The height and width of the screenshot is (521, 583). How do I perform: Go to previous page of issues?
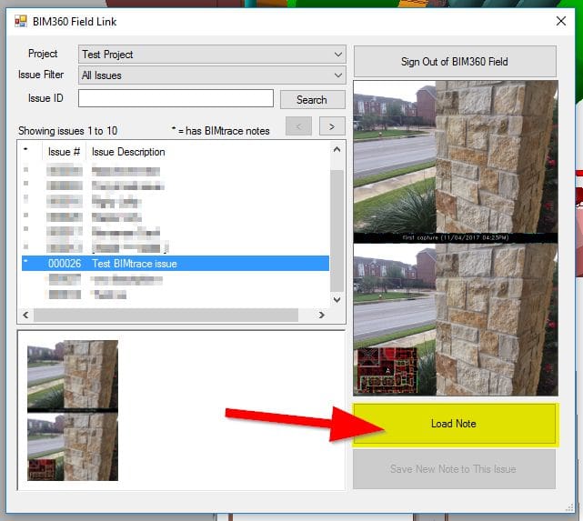pyautogui.click(x=298, y=126)
